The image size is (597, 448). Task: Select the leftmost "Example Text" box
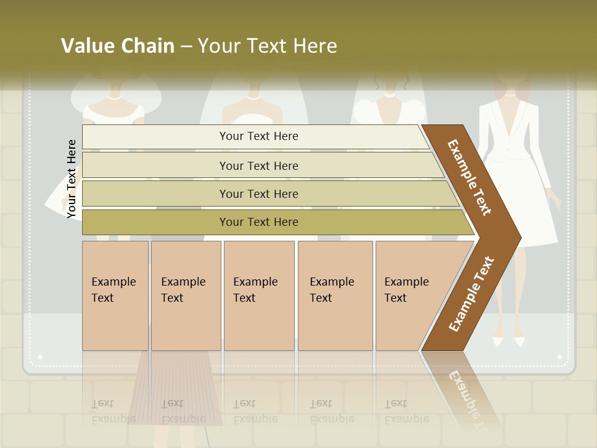click(114, 296)
